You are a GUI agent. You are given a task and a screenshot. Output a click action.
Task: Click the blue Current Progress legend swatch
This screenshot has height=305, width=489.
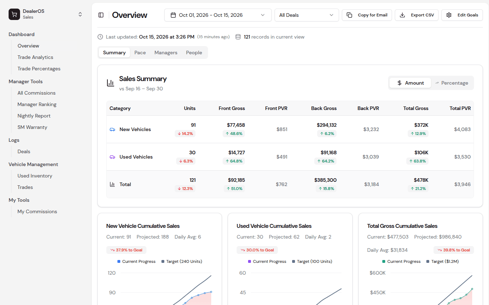(x=119, y=261)
